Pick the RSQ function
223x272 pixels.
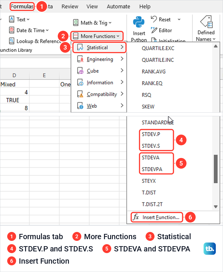[x=146, y=95]
